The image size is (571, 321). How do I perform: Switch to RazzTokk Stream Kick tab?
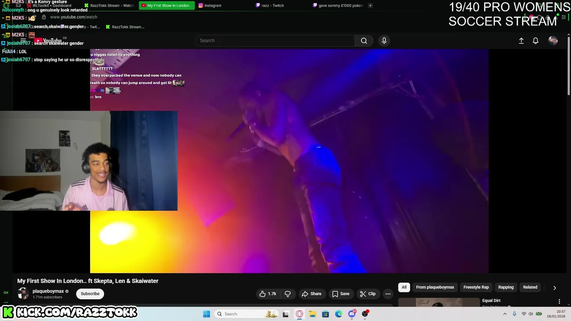tap(109, 5)
